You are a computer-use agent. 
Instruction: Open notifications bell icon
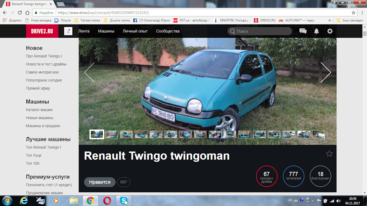tap(317, 31)
